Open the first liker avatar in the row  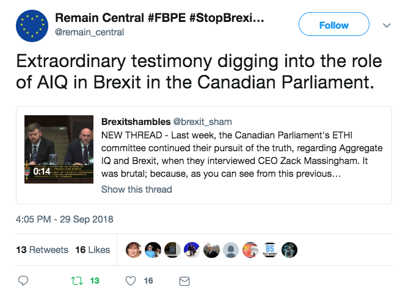(133, 249)
